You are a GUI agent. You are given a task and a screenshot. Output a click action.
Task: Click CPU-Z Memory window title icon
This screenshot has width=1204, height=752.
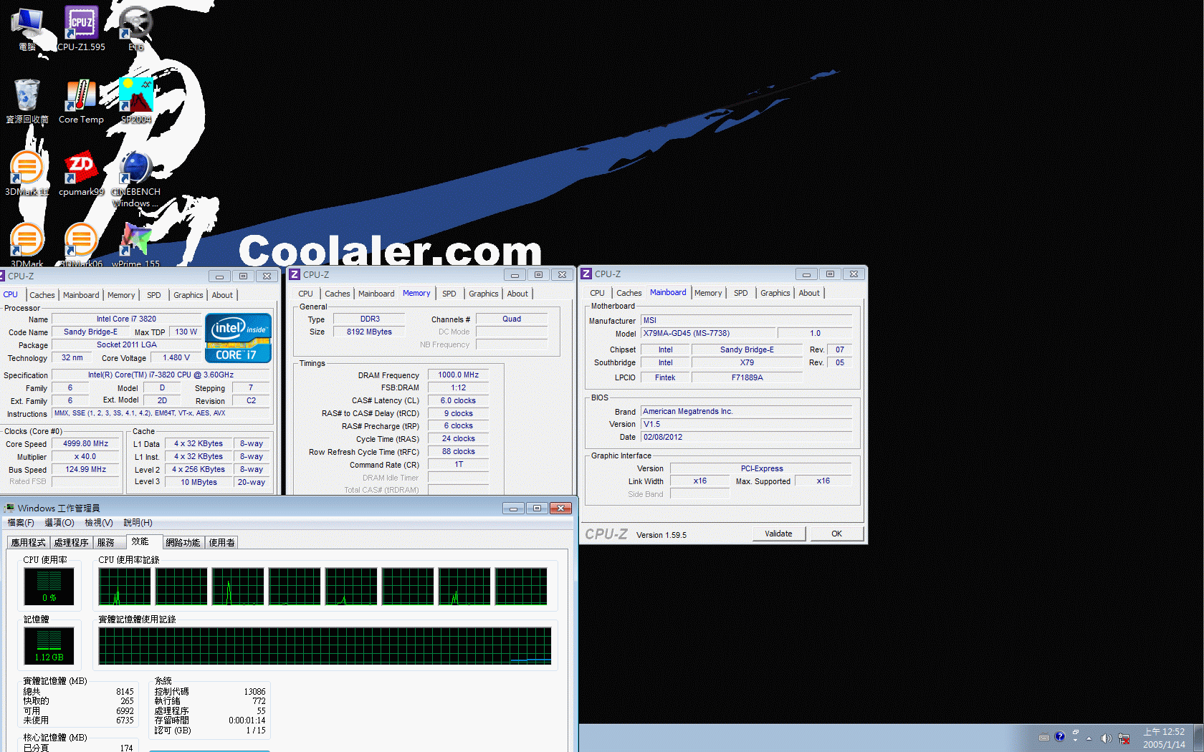(x=295, y=274)
